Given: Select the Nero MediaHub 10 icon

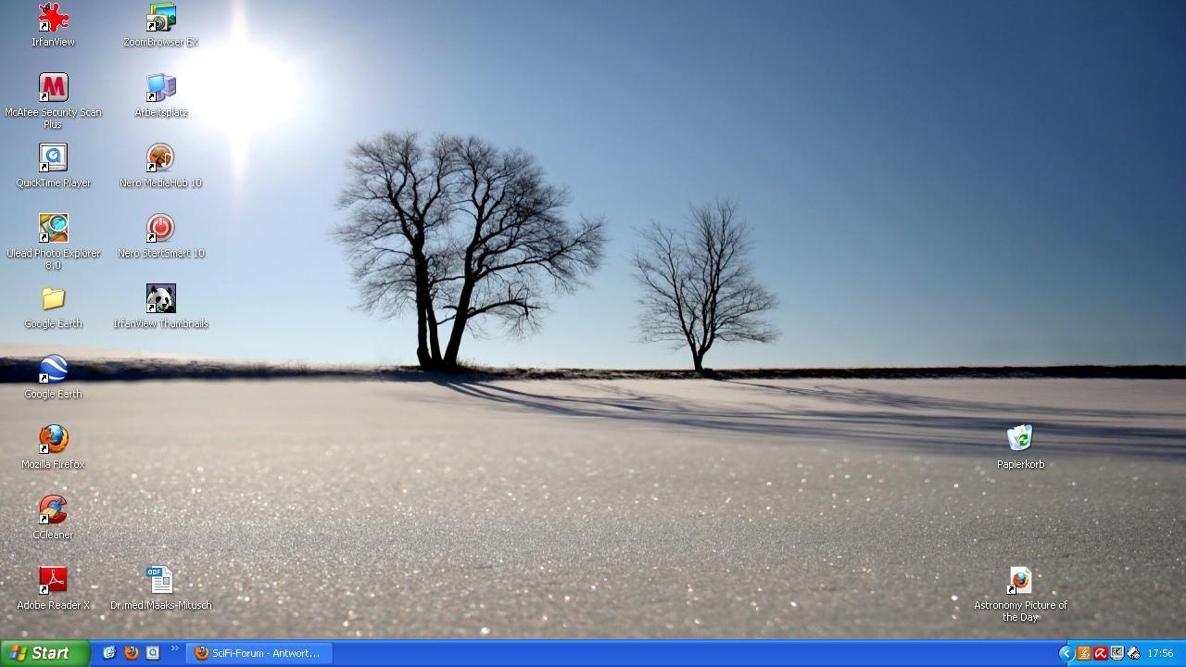Looking at the screenshot, I should point(160,158).
